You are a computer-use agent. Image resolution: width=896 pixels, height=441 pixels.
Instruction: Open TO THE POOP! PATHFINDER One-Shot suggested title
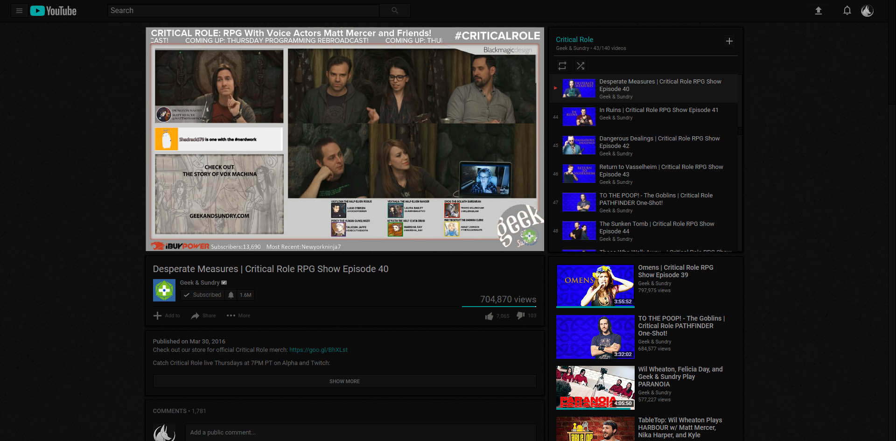[x=681, y=326]
